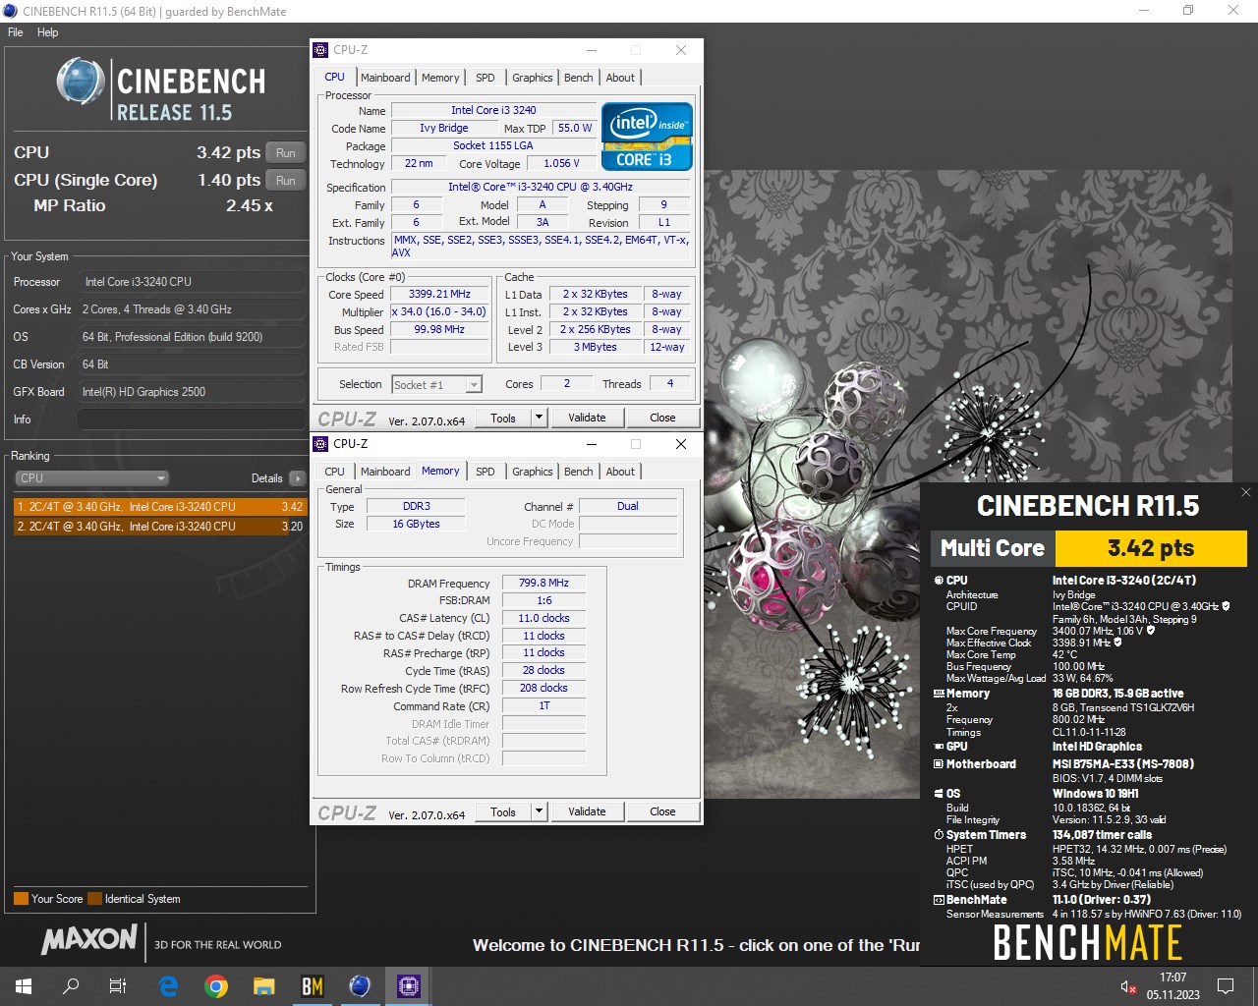Click top CPU-Z window title icon
The image size is (1258, 1006).
coord(320,50)
